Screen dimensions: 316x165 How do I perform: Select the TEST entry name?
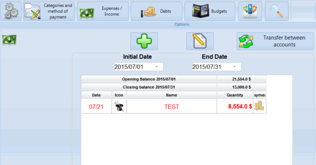pos(171,107)
